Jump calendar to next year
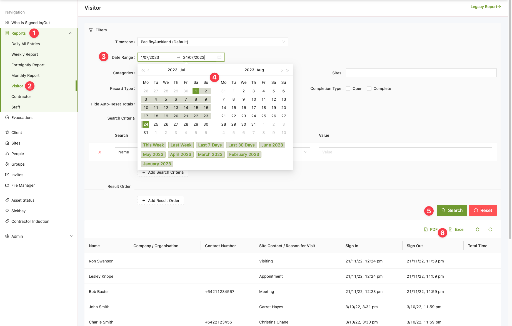 (288, 70)
